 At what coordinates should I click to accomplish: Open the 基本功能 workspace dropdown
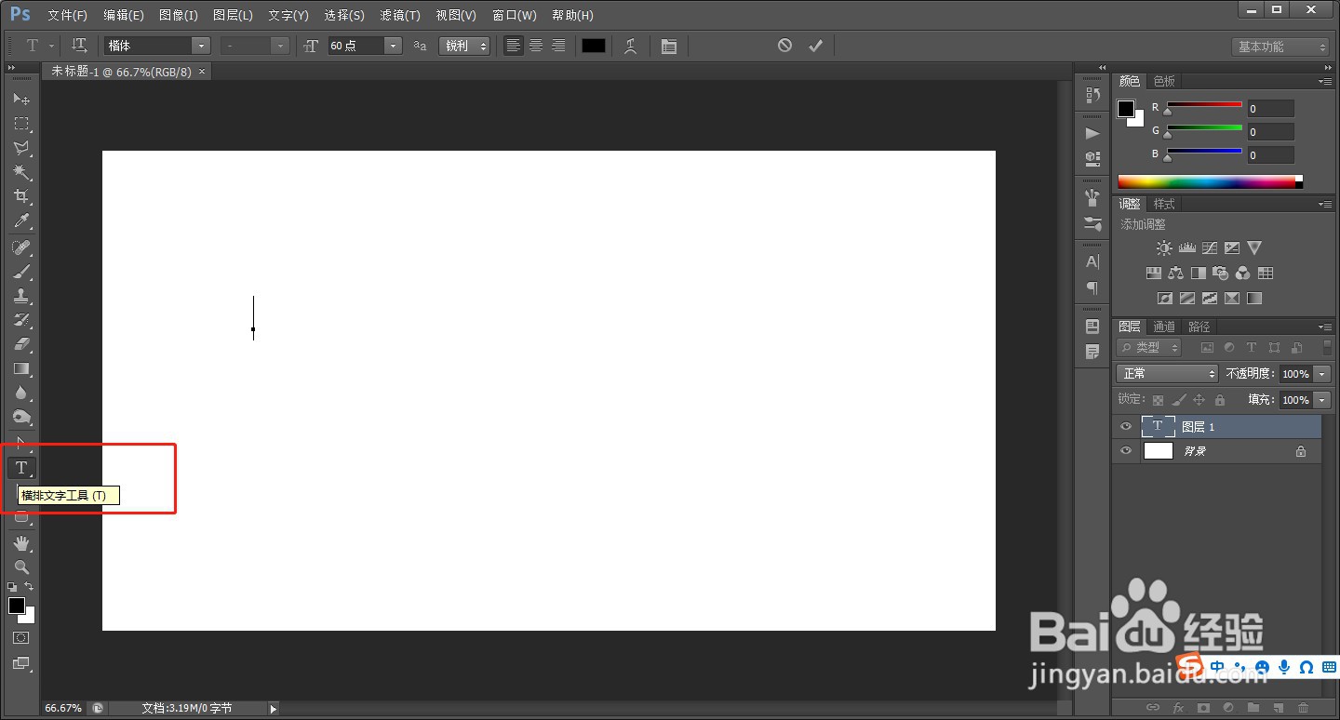click(1281, 47)
